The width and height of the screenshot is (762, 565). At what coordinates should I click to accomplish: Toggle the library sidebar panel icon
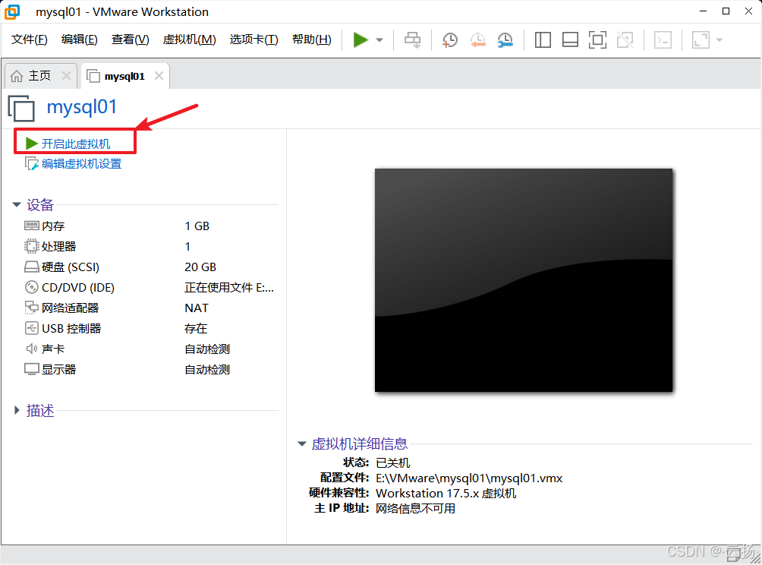tap(543, 40)
